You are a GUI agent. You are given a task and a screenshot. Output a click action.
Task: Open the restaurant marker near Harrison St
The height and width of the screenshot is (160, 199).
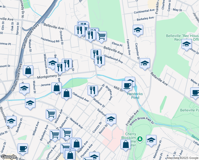point(93,90)
